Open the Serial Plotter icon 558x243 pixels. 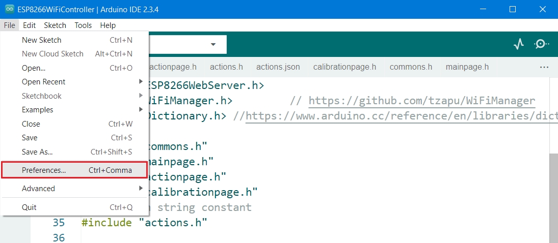(519, 44)
